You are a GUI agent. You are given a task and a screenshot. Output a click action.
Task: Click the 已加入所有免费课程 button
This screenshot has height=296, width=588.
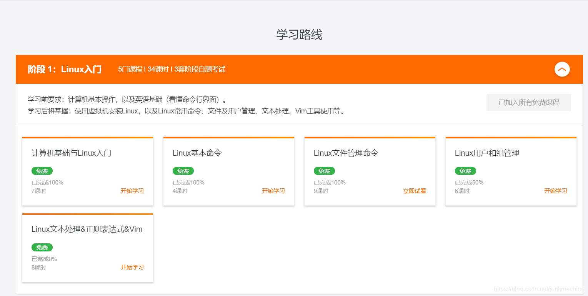pos(528,102)
